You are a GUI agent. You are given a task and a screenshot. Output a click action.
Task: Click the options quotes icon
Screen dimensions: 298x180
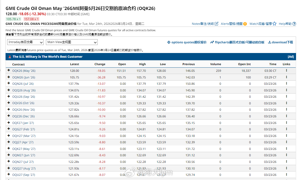[x=169, y=42]
